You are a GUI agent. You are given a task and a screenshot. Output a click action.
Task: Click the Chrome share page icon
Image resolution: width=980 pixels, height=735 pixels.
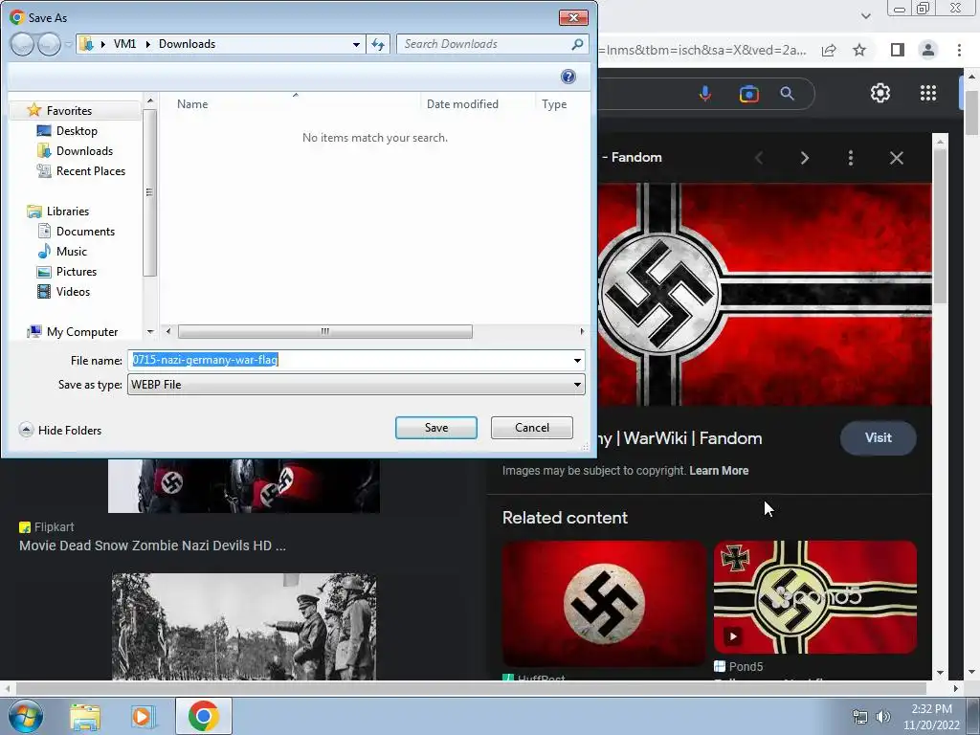(x=829, y=50)
